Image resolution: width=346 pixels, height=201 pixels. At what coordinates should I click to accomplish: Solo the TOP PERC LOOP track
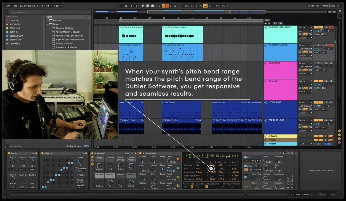click(x=326, y=120)
